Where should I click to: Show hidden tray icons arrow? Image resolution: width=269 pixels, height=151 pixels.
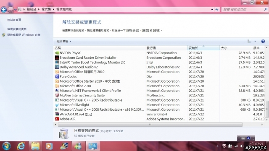218,146
